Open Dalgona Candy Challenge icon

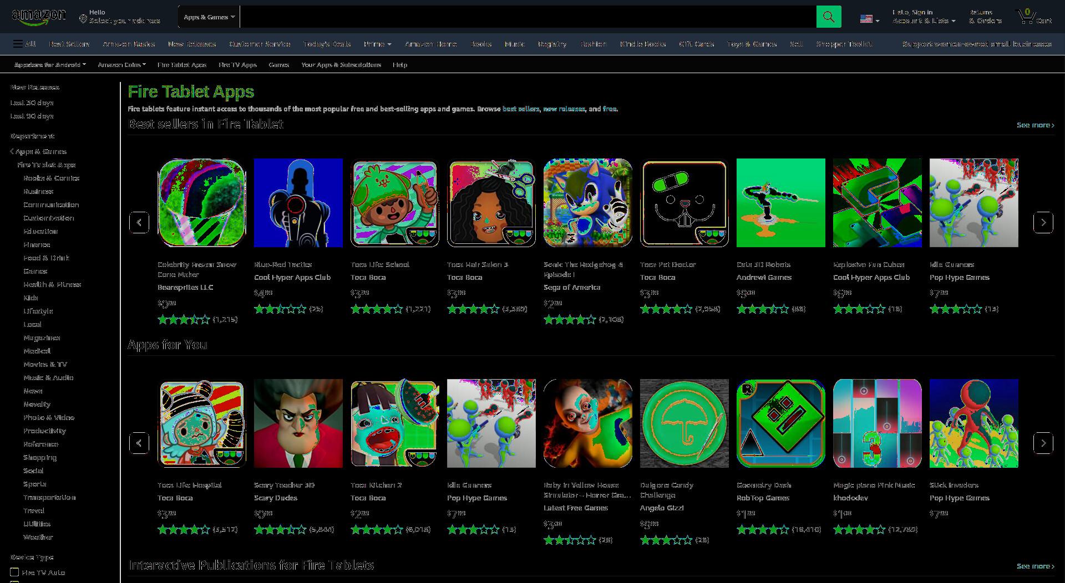(684, 423)
